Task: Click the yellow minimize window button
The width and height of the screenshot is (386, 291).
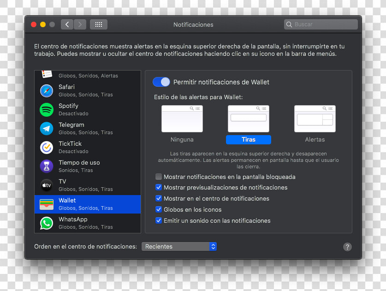Action: [43, 24]
